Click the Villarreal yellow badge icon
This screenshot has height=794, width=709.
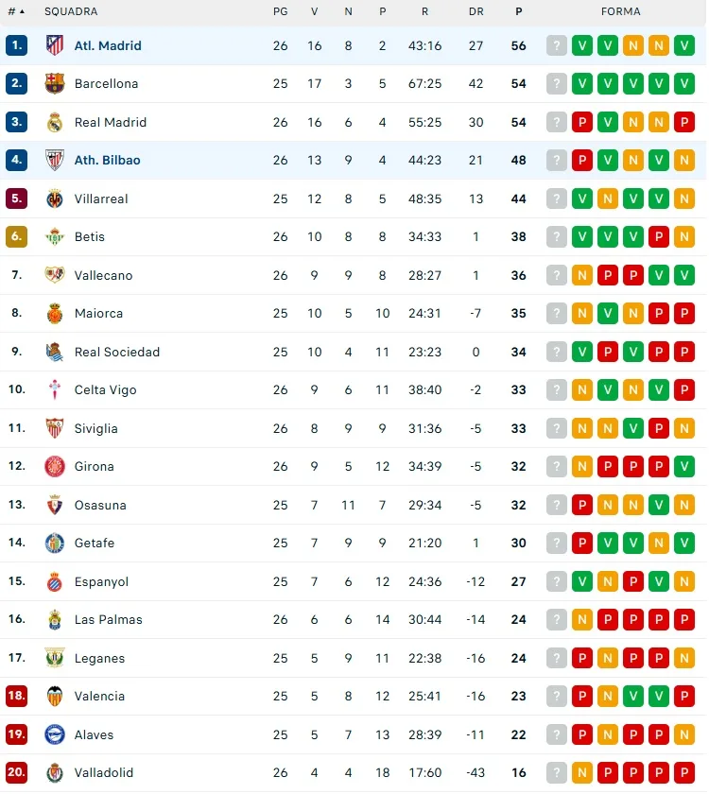click(55, 198)
